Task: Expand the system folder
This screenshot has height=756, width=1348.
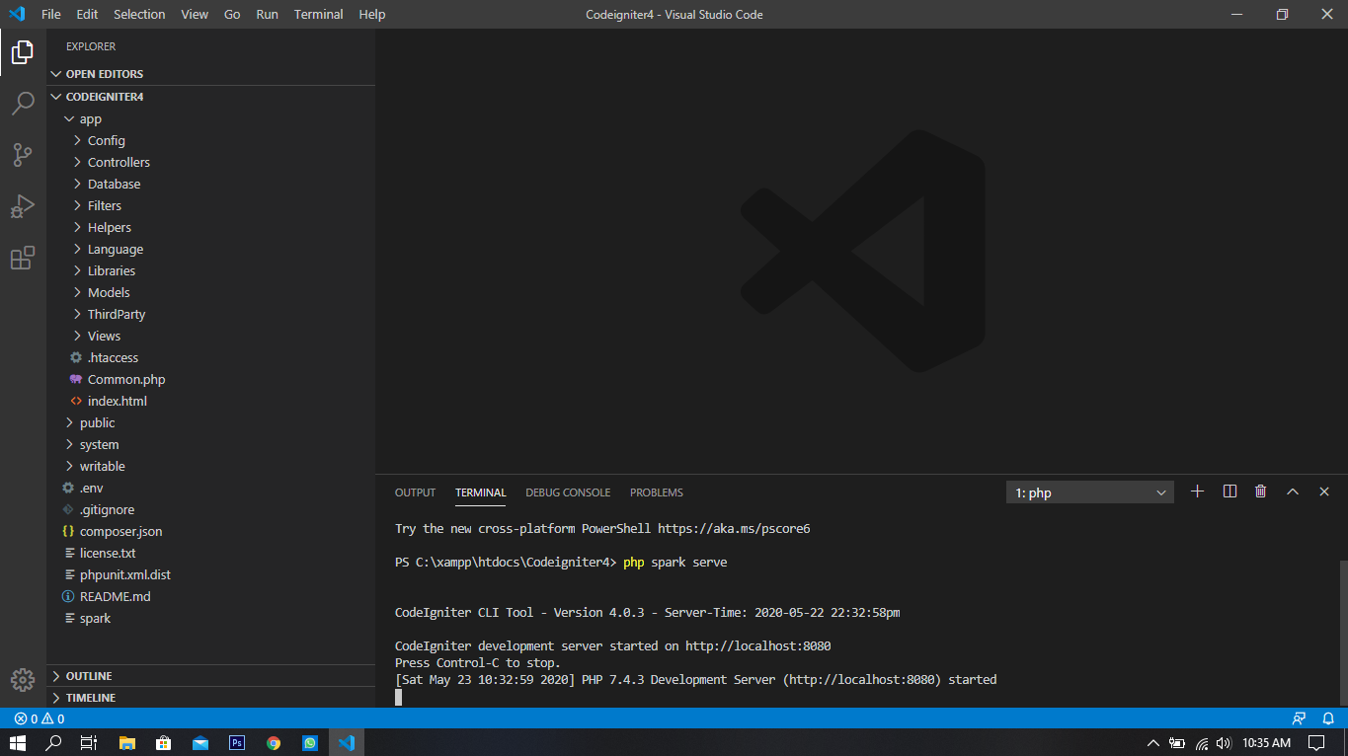Action: point(210,444)
